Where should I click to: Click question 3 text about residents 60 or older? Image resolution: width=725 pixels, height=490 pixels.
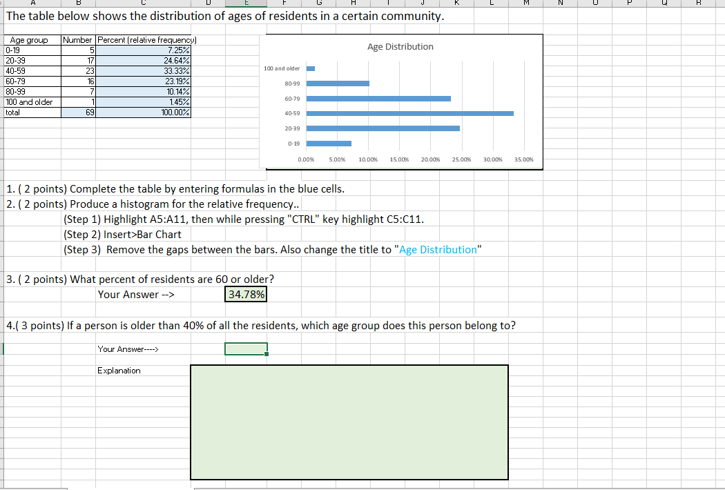(140, 280)
